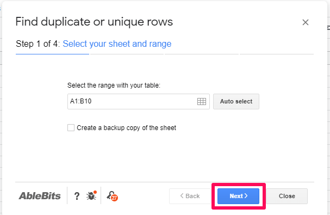Click the 'Find duplicate or unique rows' title
The height and width of the screenshot is (215, 330).
(x=94, y=22)
